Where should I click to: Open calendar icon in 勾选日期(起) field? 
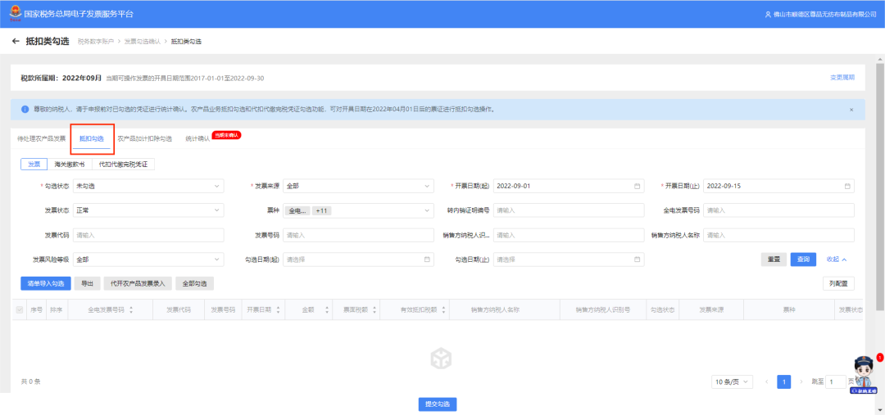(427, 259)
